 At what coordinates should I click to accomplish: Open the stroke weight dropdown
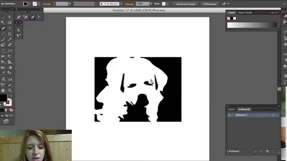point(70,4)
